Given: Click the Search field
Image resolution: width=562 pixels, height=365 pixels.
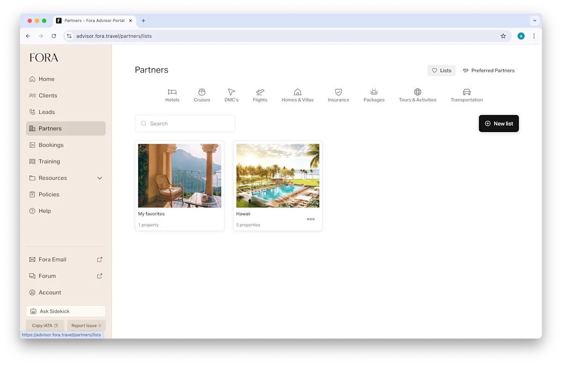Looking at the screenshot, I should click(x=185, y=124).
